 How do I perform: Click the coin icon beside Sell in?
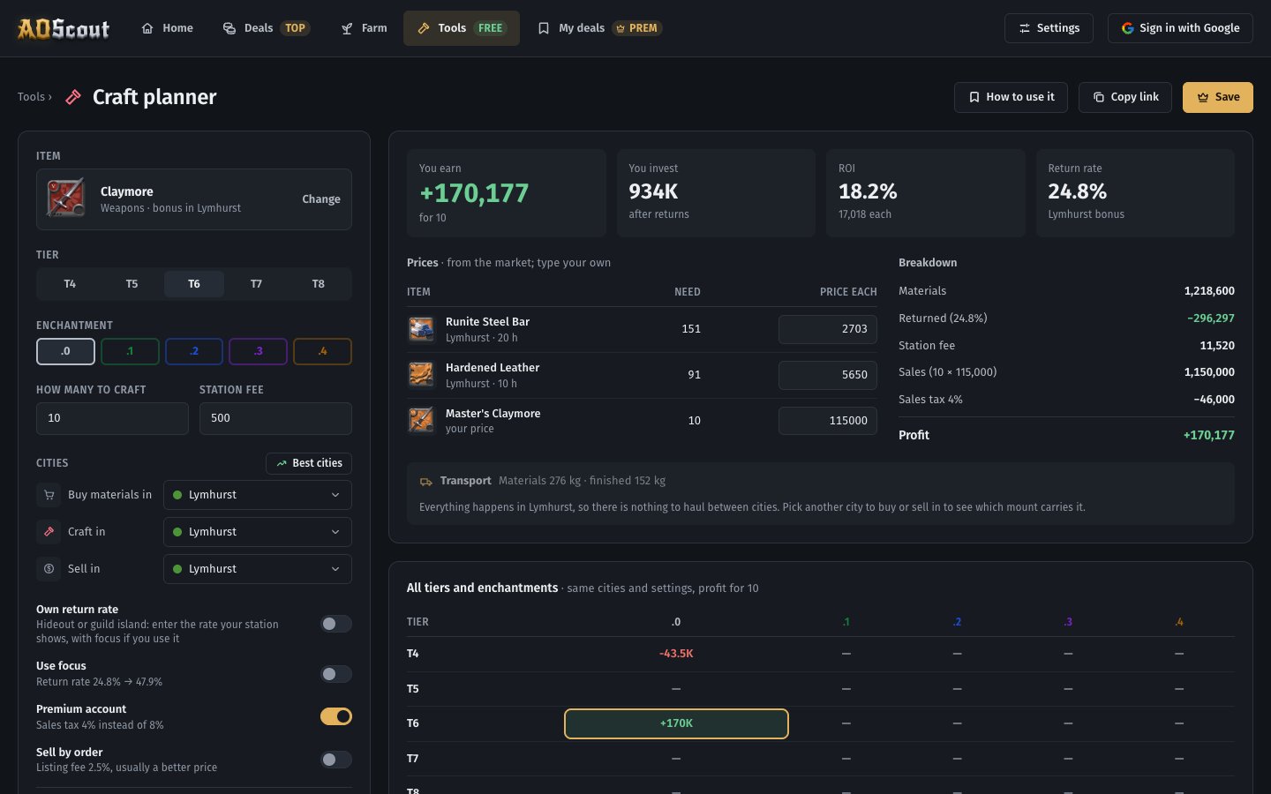[49, 569]
